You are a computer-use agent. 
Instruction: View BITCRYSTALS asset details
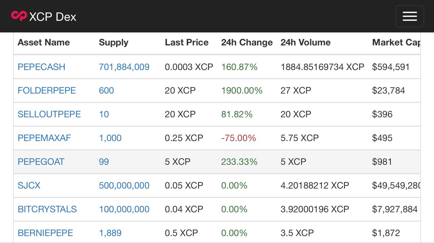click(47, 209)
